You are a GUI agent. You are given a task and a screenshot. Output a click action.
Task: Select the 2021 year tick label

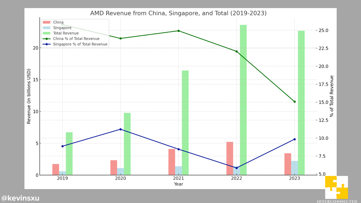[x=179, y=178]
